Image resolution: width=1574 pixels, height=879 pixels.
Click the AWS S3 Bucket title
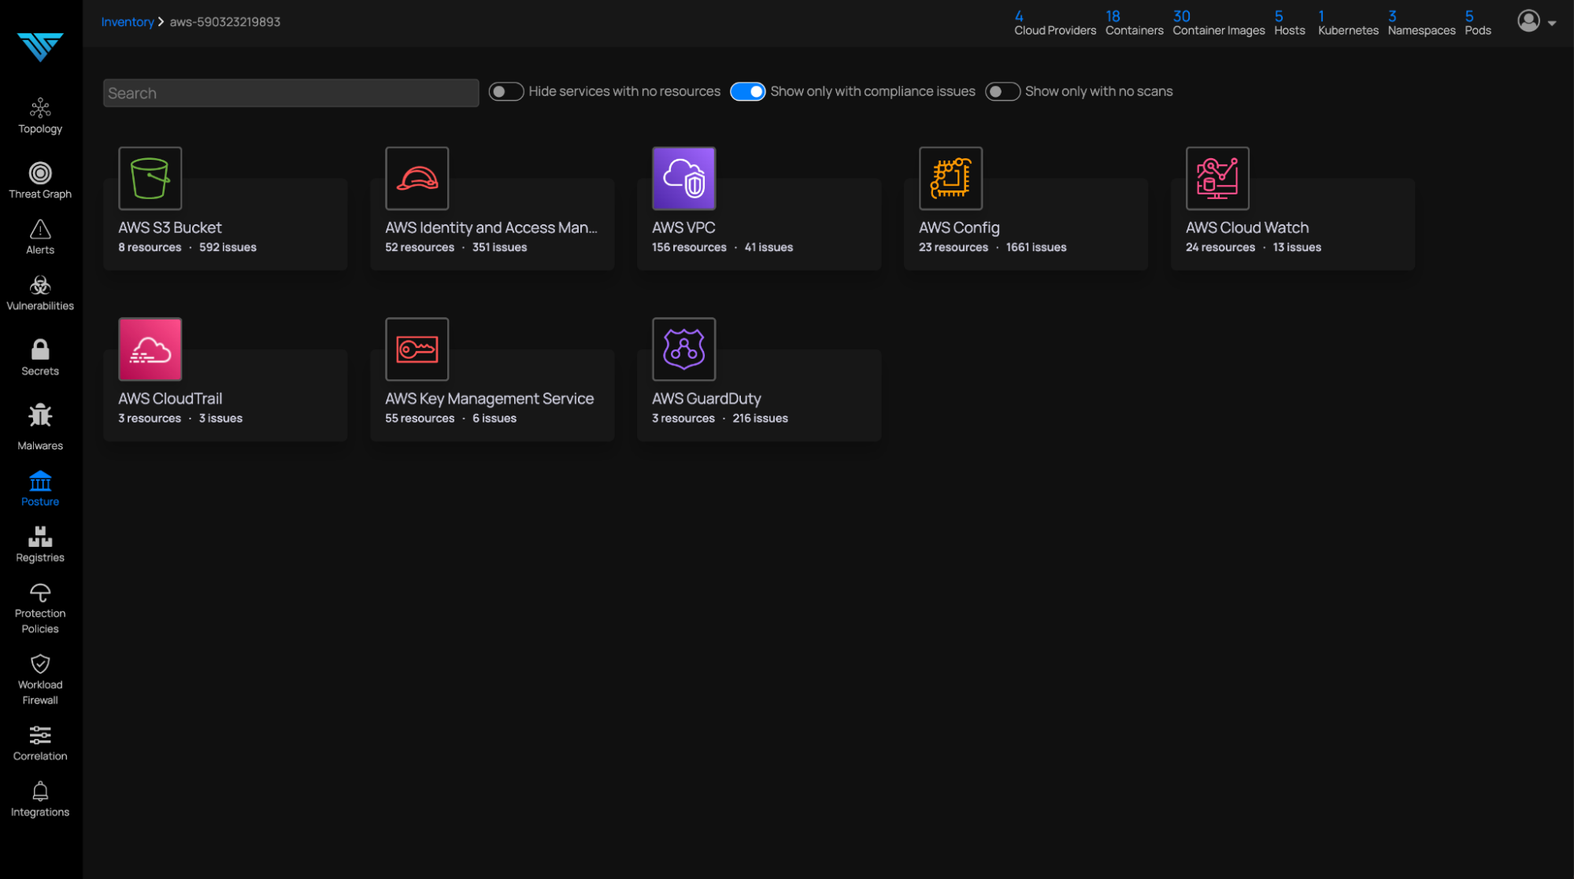(x=170, y=227)
